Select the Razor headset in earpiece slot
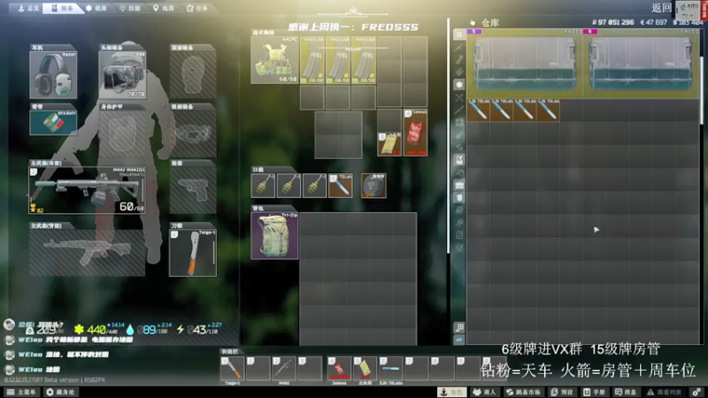This screenshot has height=398, width=708. 53,75
